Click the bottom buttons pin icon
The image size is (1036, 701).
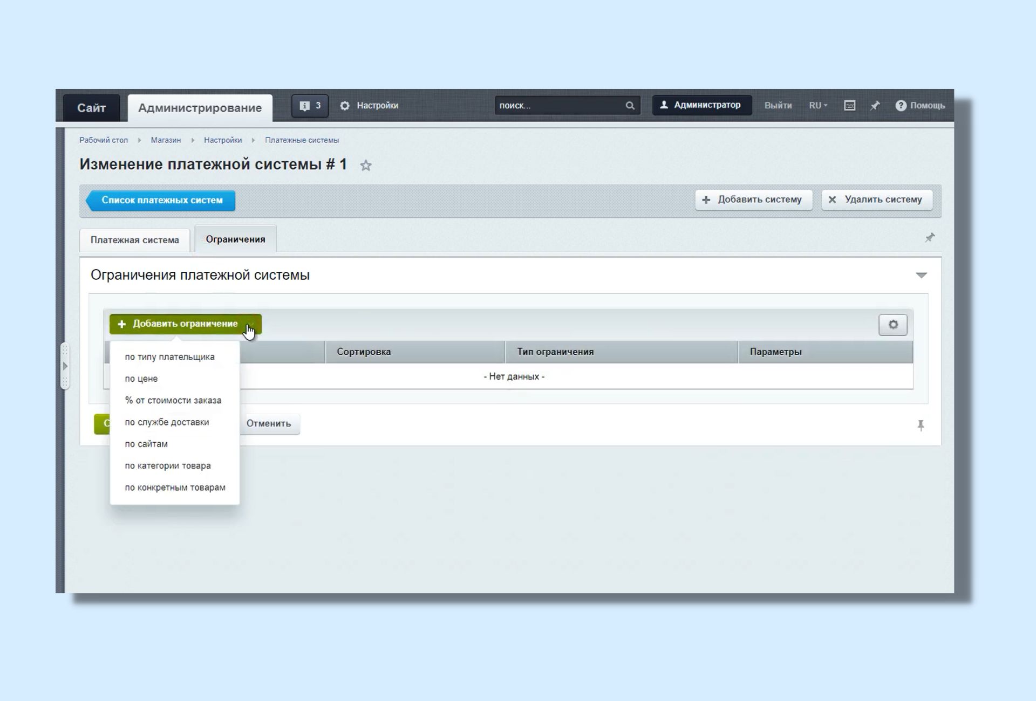tap(921, 425)
